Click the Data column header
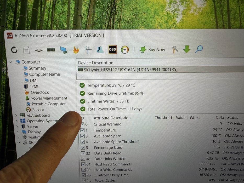 (x=220, y=118)
